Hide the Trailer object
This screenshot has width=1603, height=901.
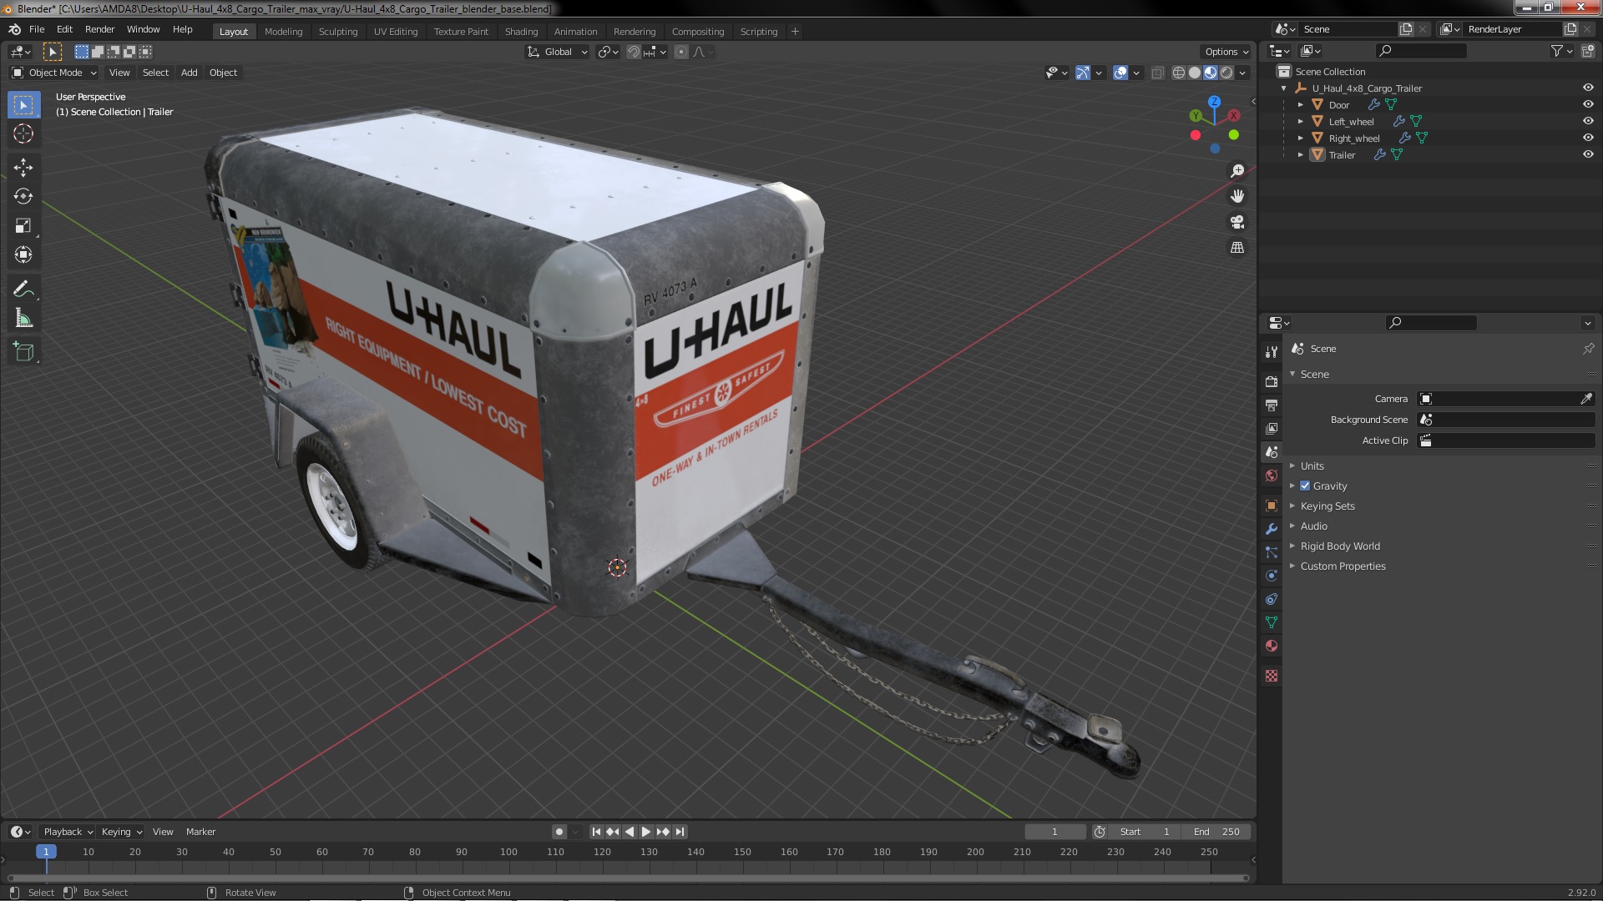click(x=1588, y=154)
